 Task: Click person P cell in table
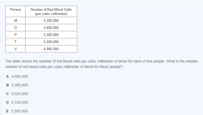pos(15,35)
